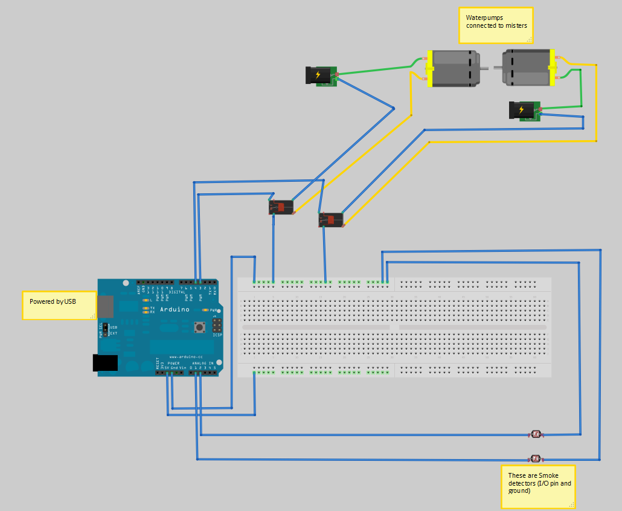Screen dimensions: 622x511
Task: Select the left relay component
Action: pyautogui.click(x=281, y=207)
